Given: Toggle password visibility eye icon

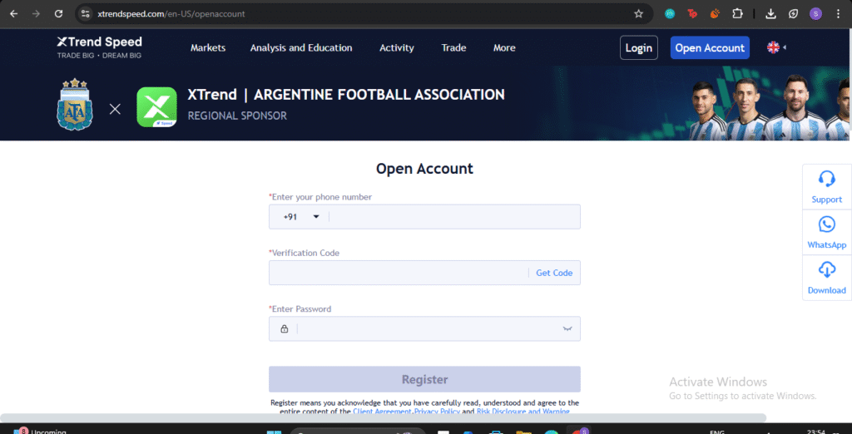Looking at the screenshot, I should 567,328.
